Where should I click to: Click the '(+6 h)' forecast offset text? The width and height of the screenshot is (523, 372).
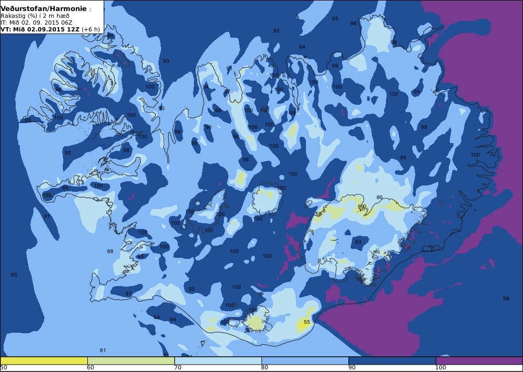[90, 29]
